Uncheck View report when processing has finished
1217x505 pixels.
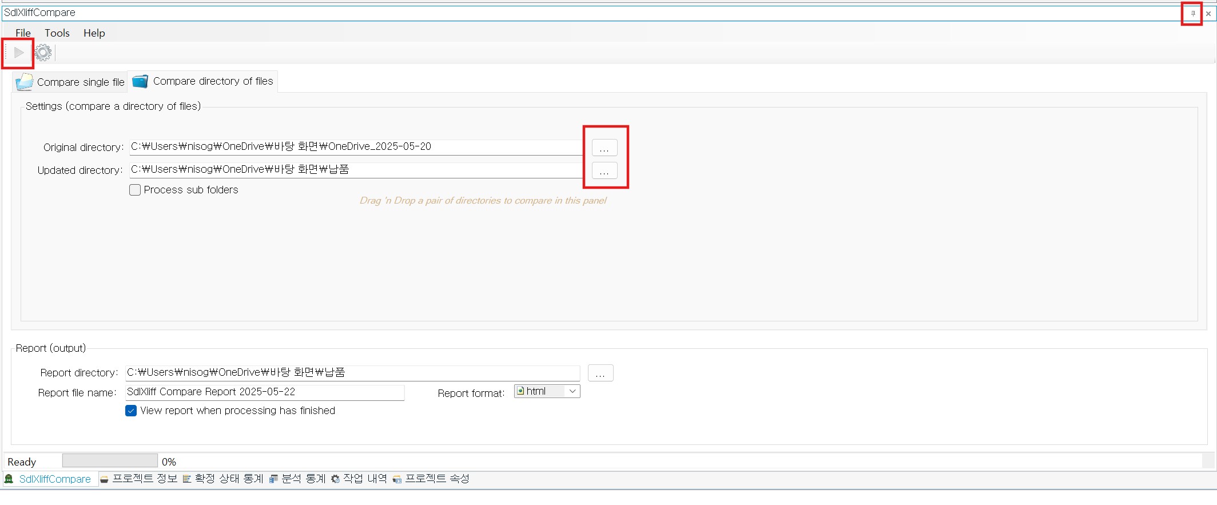tap(131, 411)
